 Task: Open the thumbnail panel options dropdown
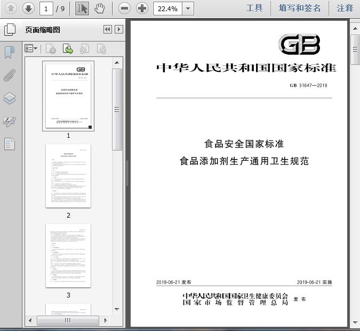coord(31,49)
